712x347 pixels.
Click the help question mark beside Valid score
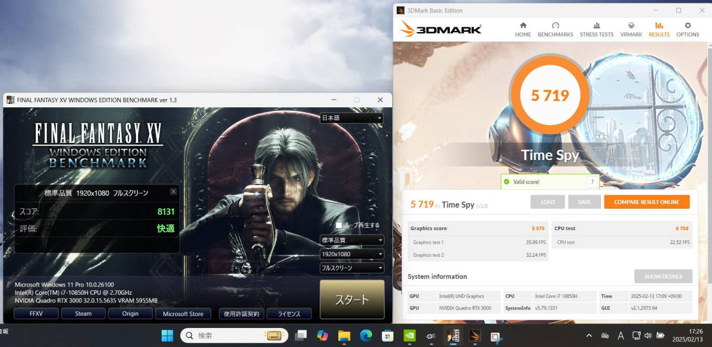[592, 182]
